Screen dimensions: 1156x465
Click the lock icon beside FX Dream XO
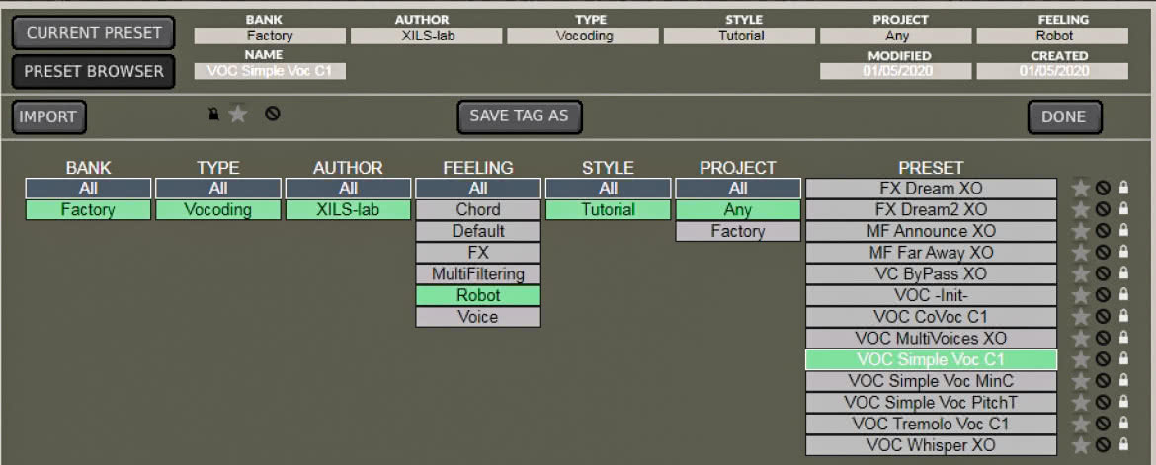[1123, 188]
